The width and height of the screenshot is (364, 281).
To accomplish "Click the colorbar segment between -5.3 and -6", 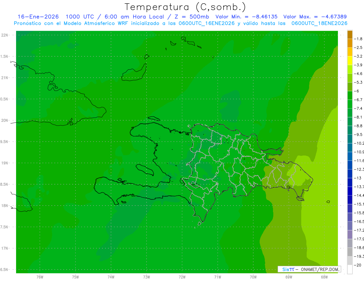I will click(350, 87).
